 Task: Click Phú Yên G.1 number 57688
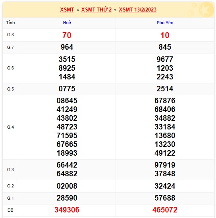tap(165, 198)
